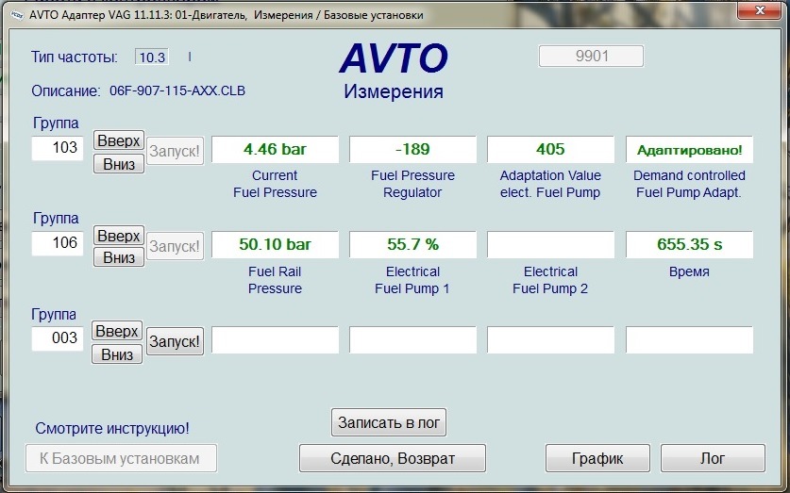Click the Время label

point(689,271)
